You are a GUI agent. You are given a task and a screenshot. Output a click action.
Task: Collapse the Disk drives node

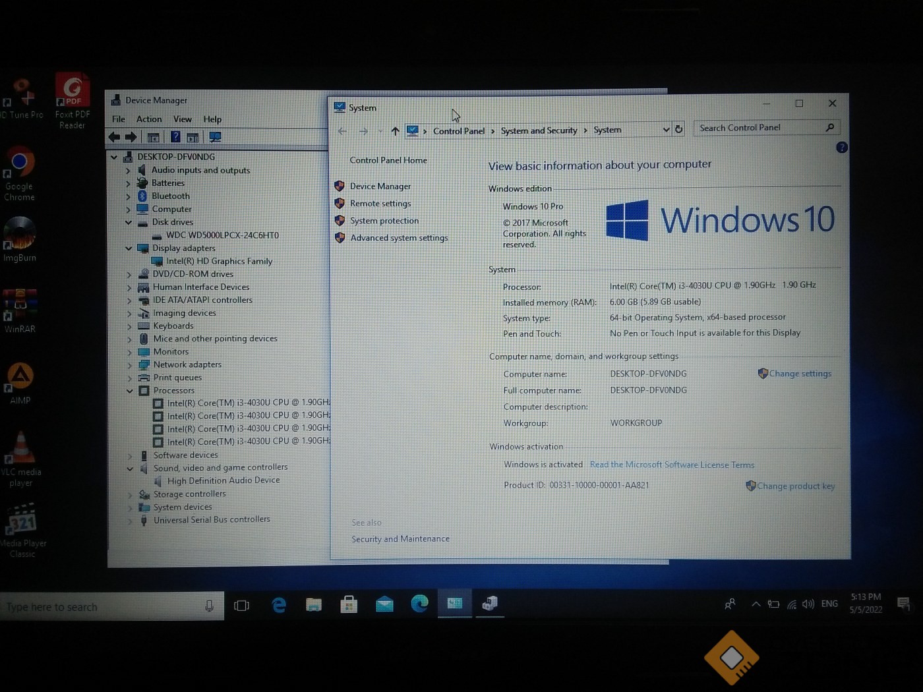(x=129, y=222)
